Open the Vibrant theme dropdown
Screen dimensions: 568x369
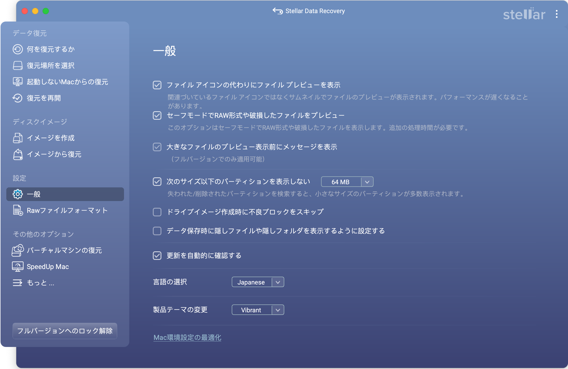point(258,310)
